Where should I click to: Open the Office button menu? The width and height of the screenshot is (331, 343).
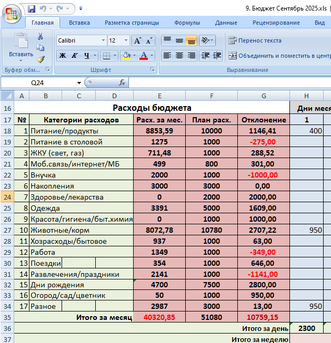(x=12, y=14)
